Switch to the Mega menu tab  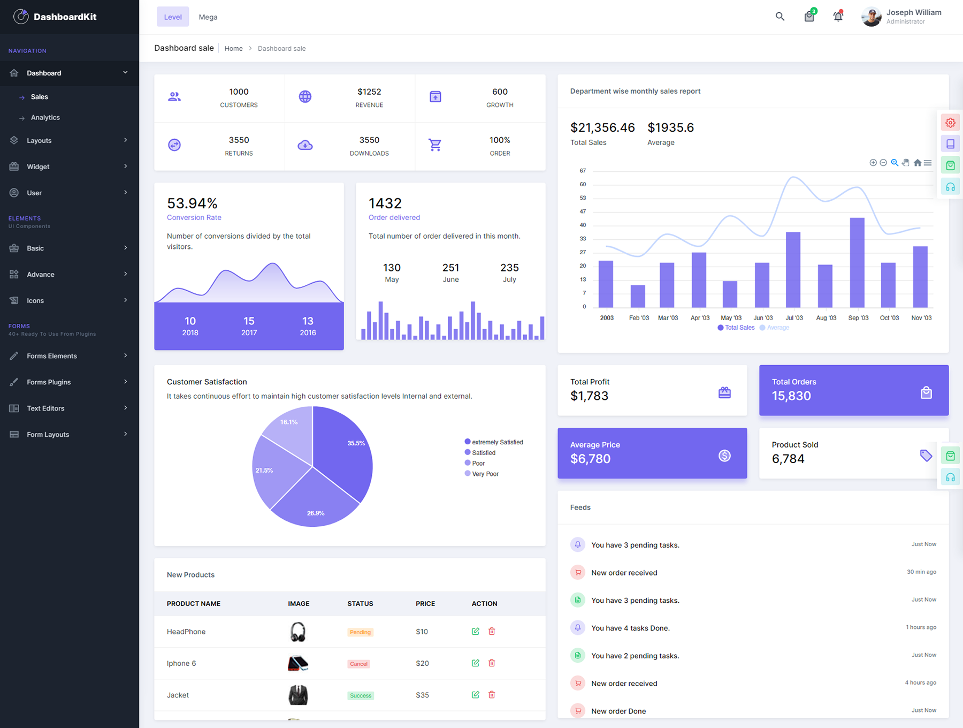(208, 17)
